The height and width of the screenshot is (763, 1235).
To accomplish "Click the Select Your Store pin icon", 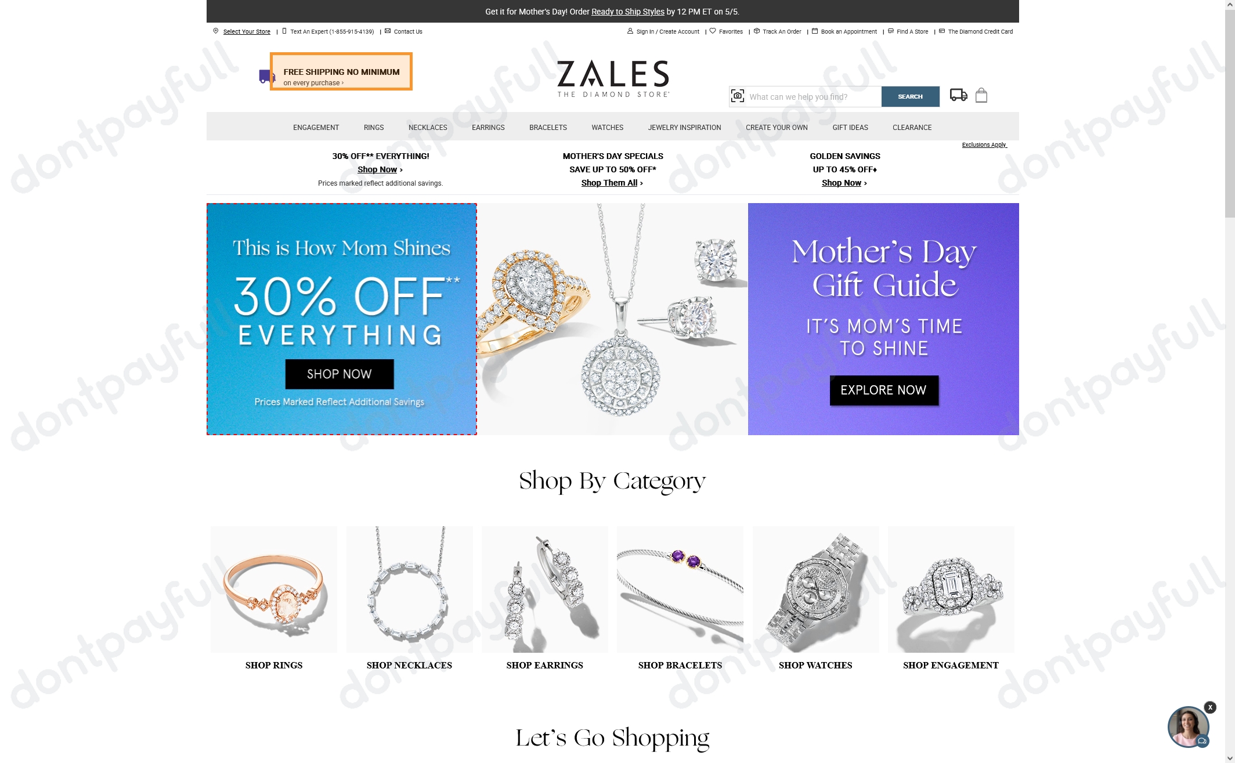I will [x=216, y=31].
